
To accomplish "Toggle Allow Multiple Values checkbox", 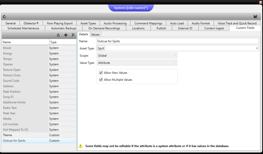I will (x=101, y=80).
